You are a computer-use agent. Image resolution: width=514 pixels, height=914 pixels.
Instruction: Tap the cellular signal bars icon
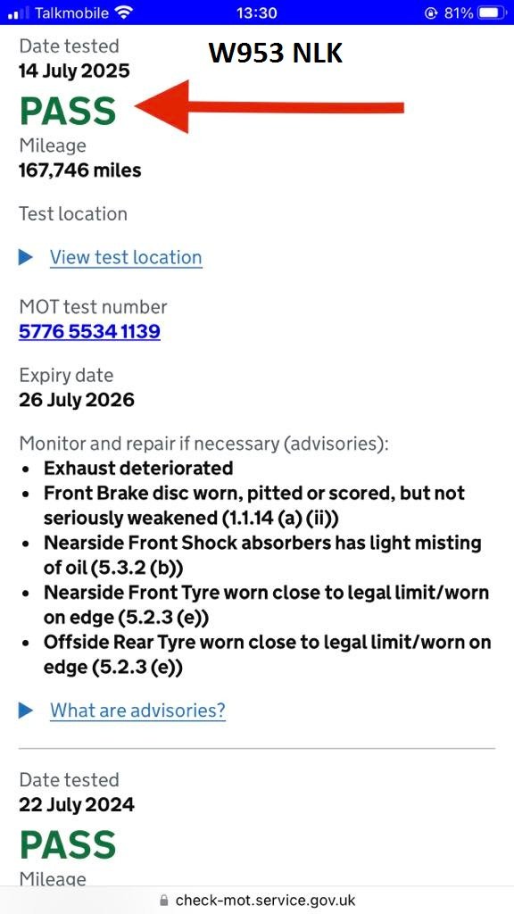pos(19,12)
